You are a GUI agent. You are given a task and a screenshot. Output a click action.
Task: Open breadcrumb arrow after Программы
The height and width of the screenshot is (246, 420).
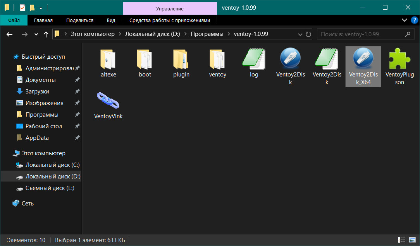(x=229, y=34)
